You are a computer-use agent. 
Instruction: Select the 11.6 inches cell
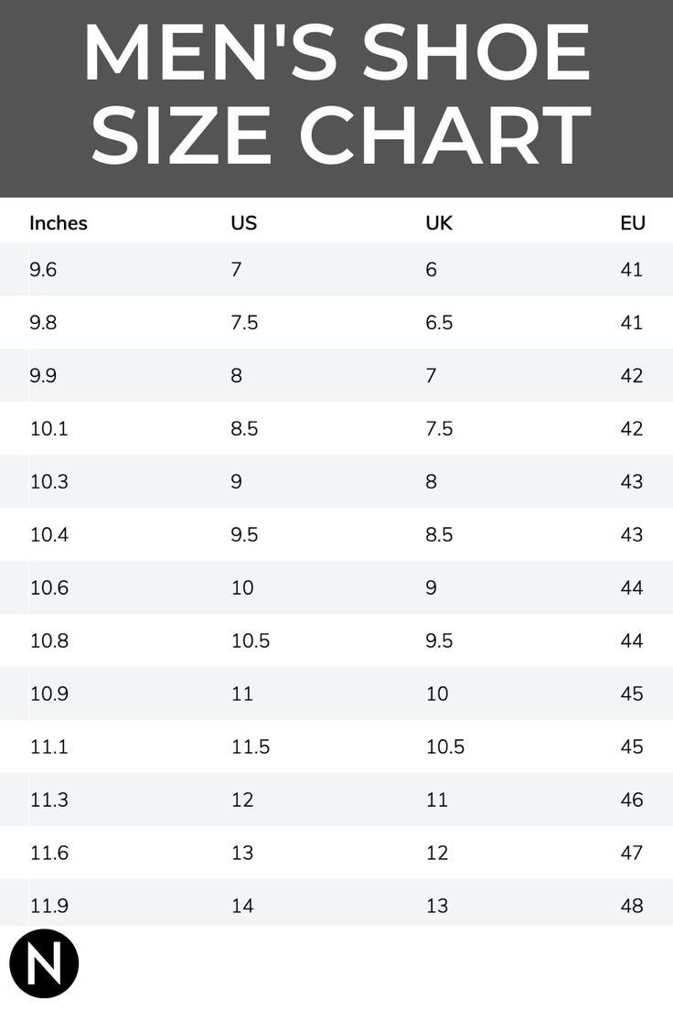point(49,854)
